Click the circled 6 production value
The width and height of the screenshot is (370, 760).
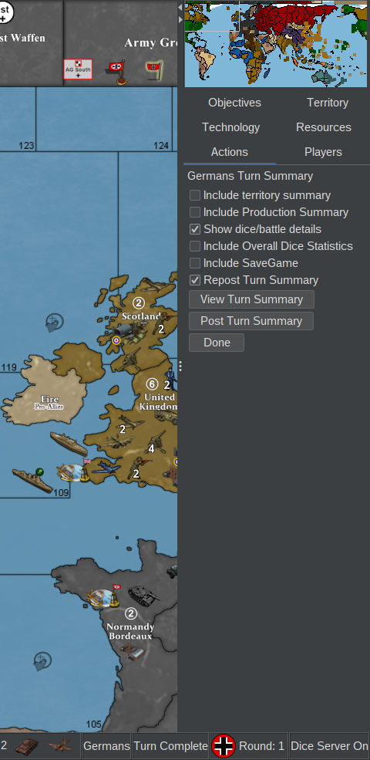(152, 384)
